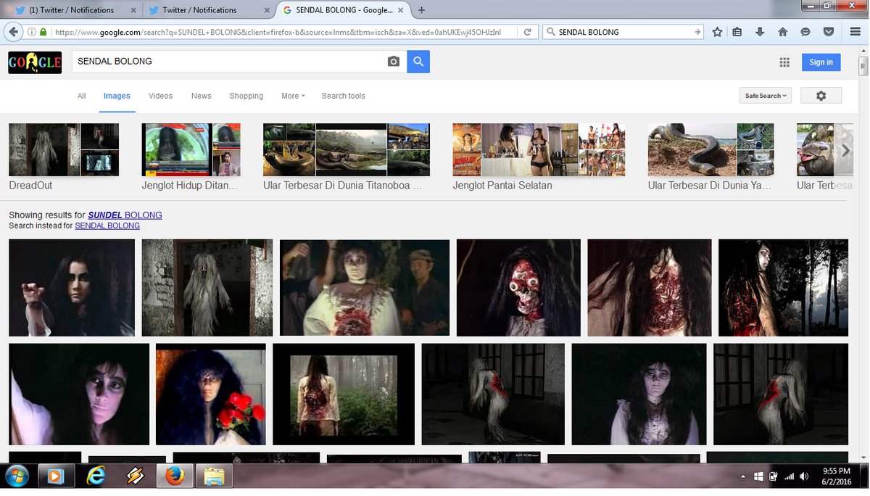Open Ular Terbesar Di Dunia Titanoboa related search
This screenshot has height=496, width=870.
347,157
